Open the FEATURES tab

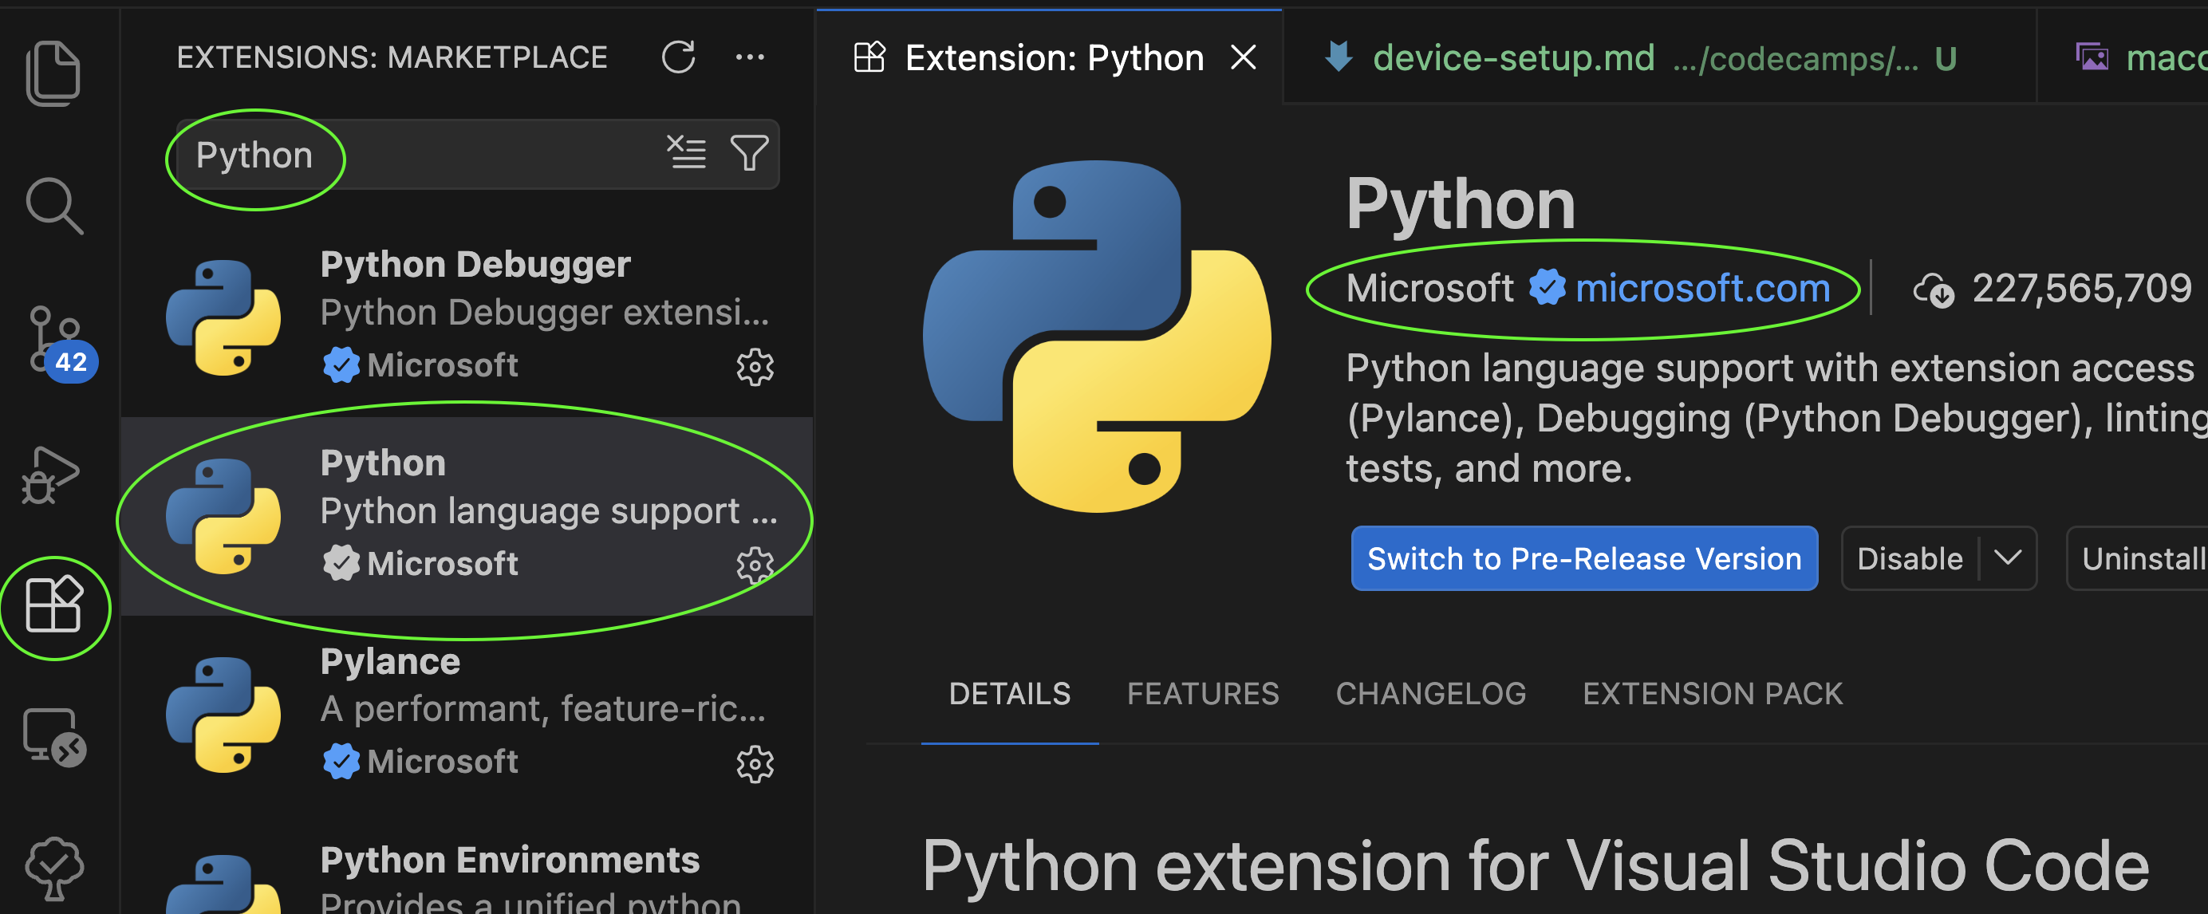click(x=1203, y=694)
